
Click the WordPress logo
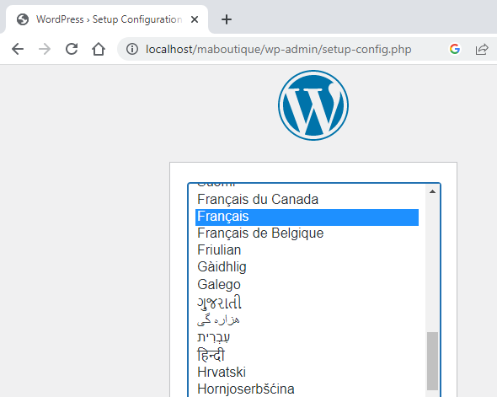point(313,105)
